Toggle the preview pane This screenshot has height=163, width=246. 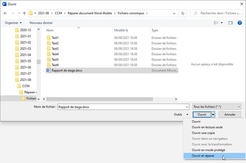230,23
